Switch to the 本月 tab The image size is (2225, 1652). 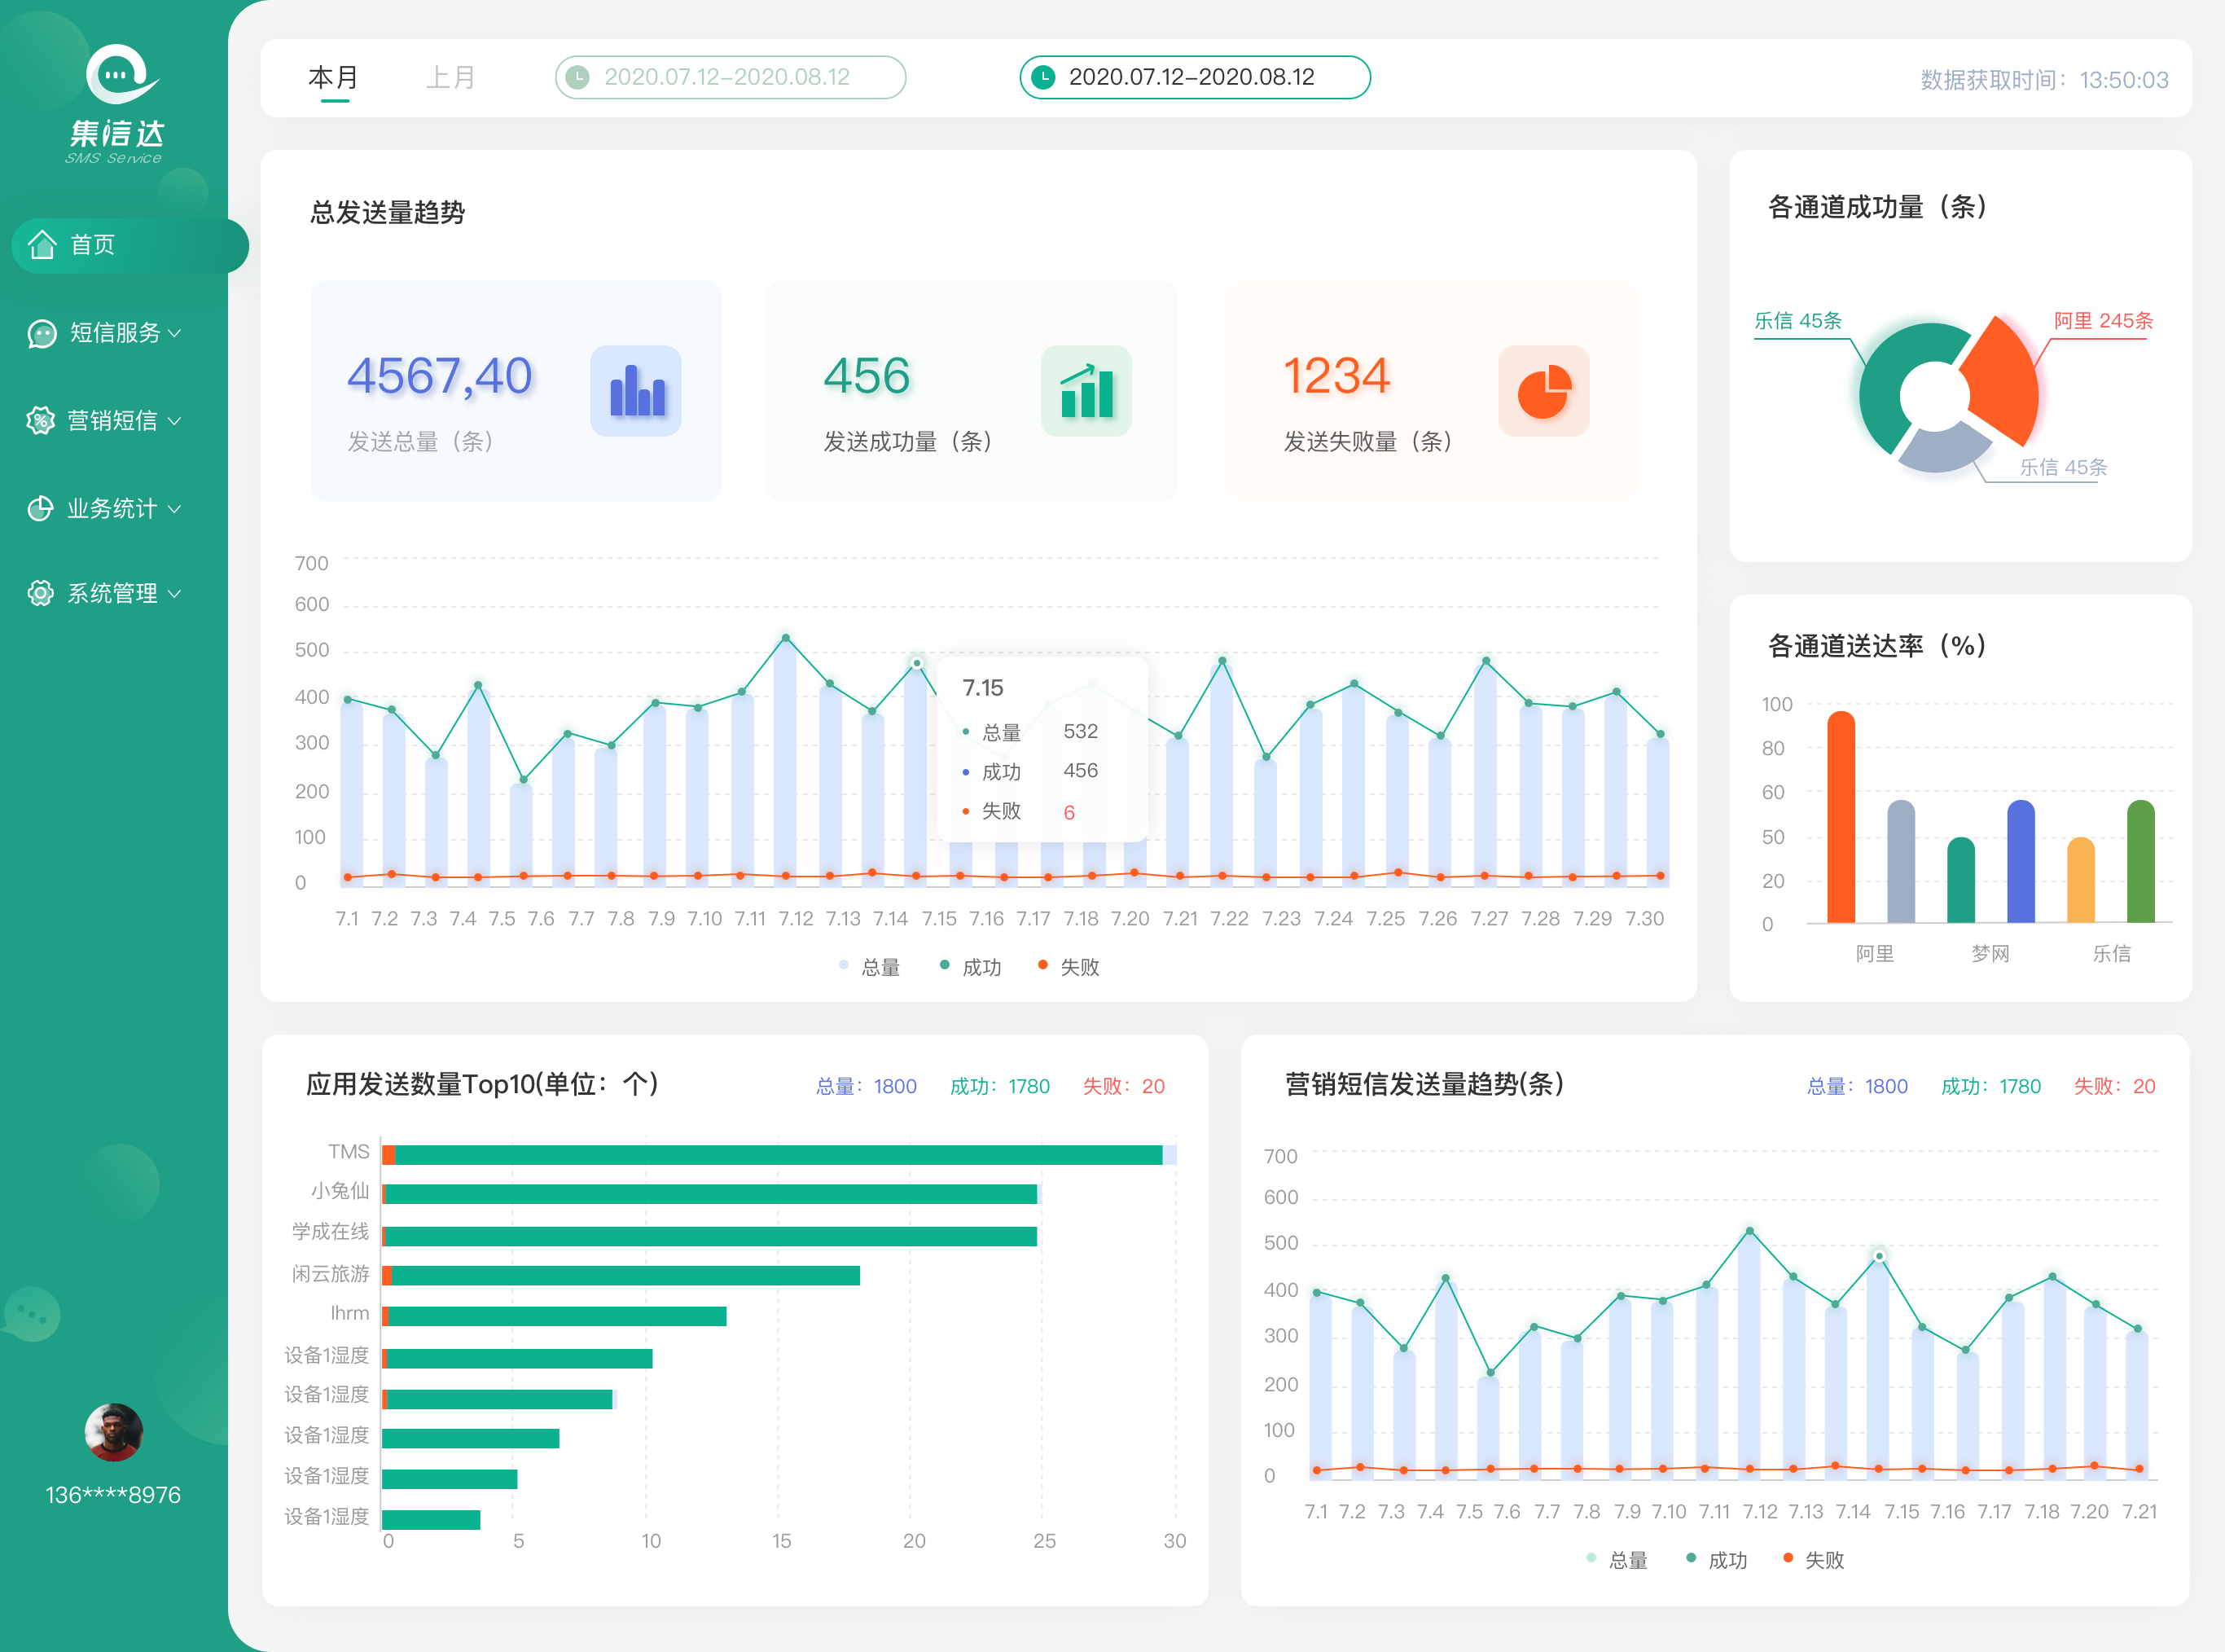point(334,77)
